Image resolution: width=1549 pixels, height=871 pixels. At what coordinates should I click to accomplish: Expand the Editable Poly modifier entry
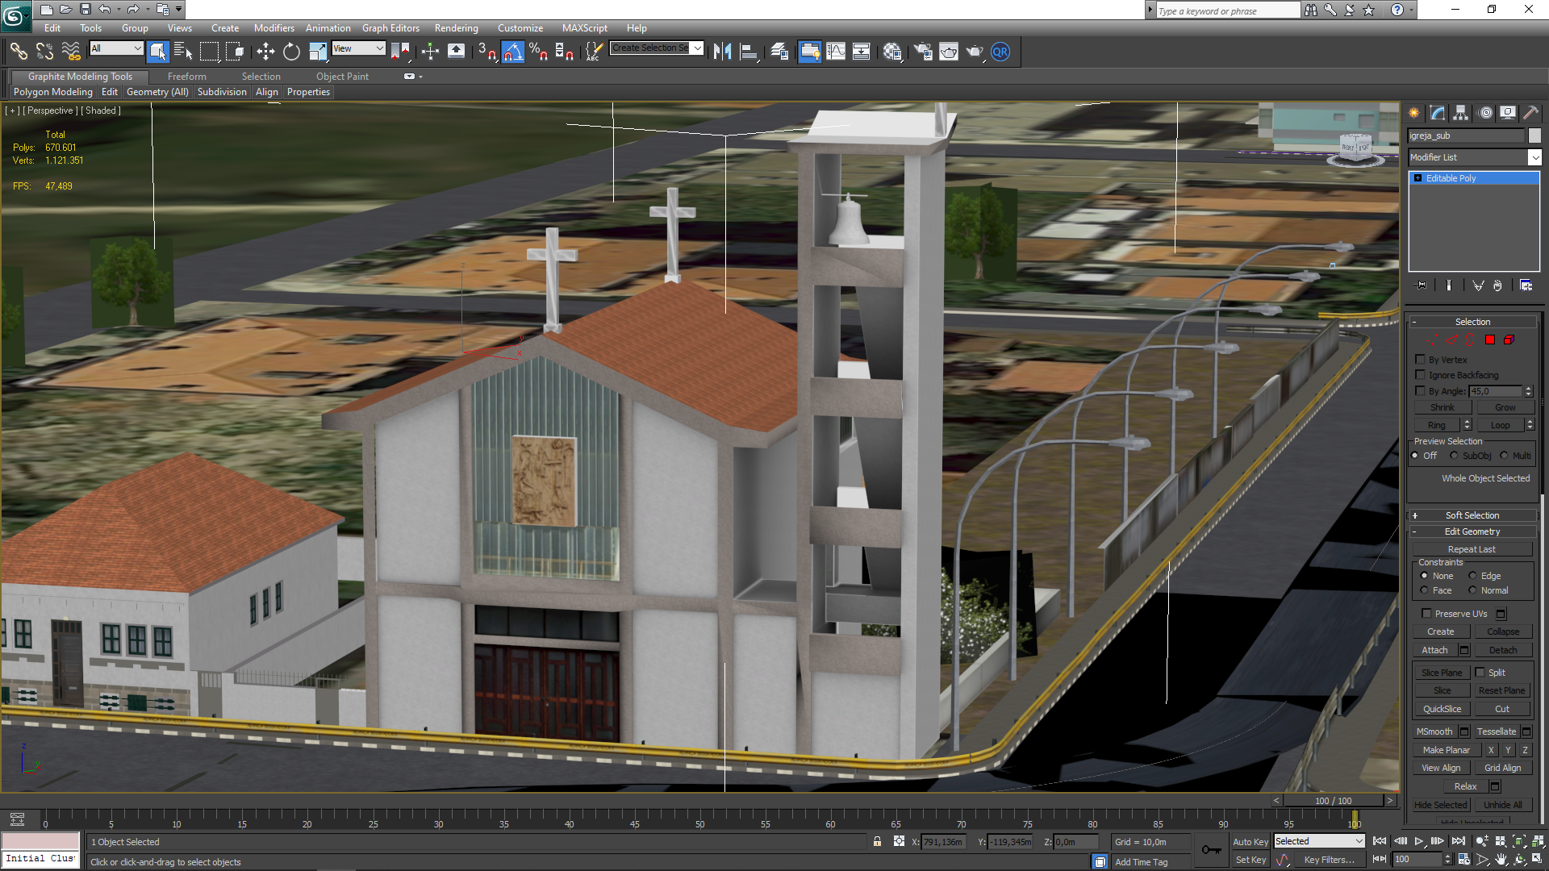(1417, 178)
